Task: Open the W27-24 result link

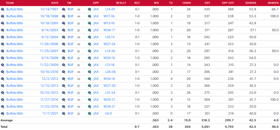Action: [109, 44]
